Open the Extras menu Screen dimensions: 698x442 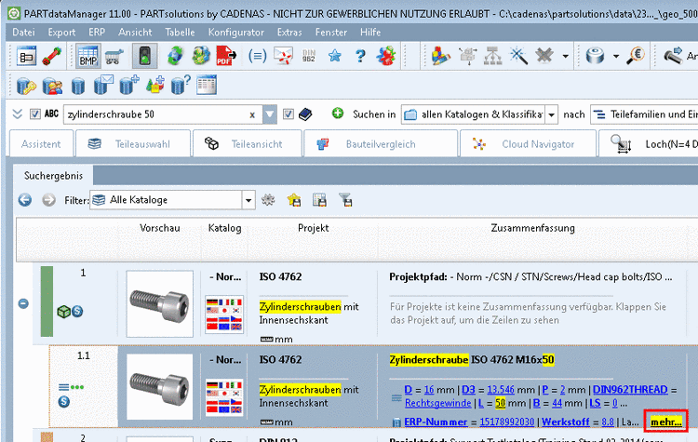point(289,32)
